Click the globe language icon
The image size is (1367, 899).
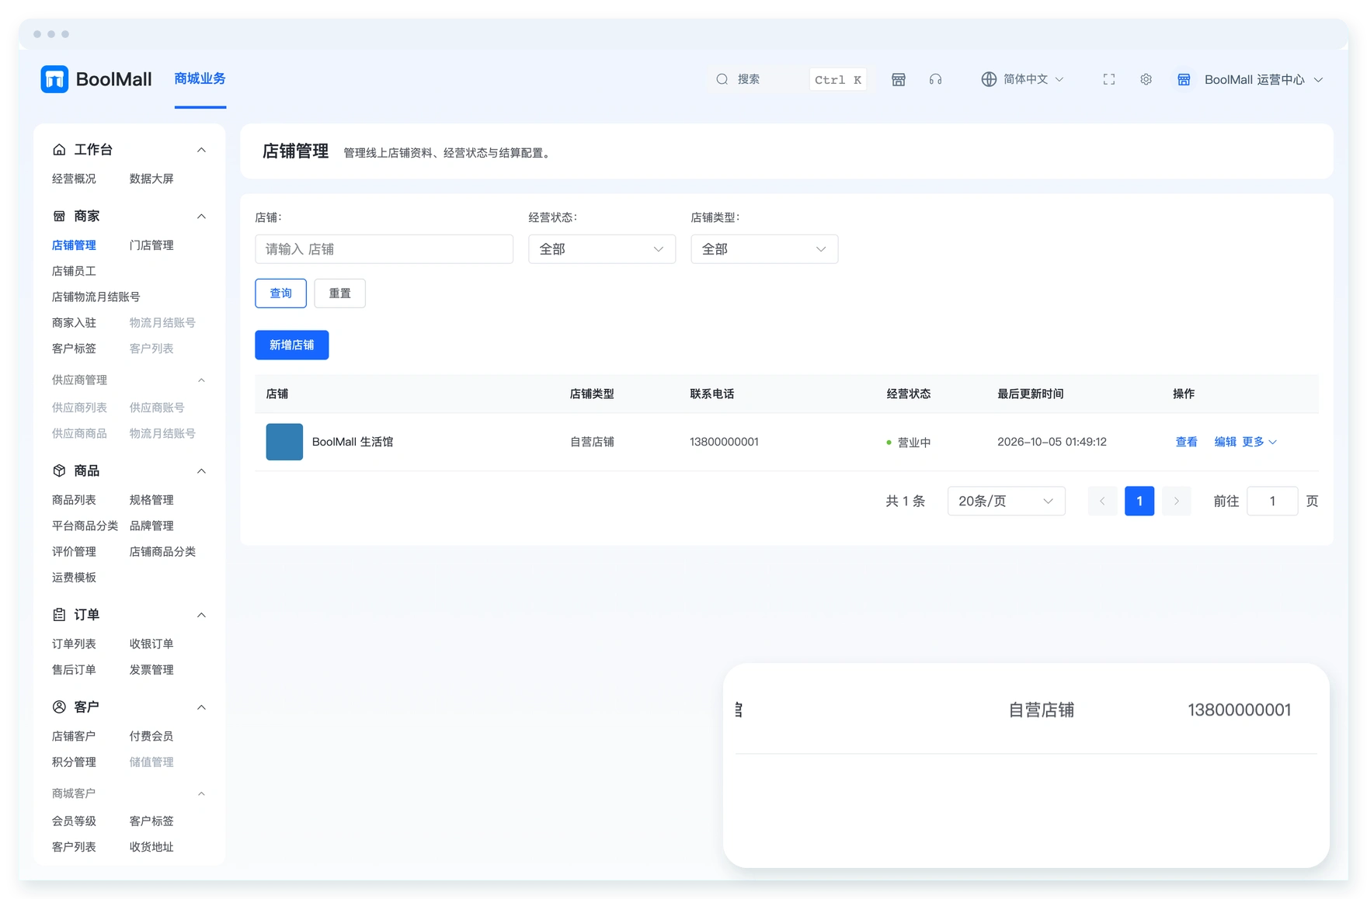(989, 79)
